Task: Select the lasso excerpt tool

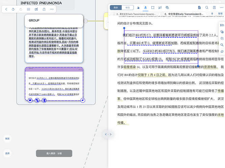Action: [x=160, y=8]
